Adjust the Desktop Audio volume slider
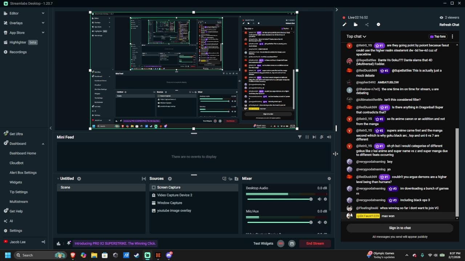The image size is (465, 261). 279,199
